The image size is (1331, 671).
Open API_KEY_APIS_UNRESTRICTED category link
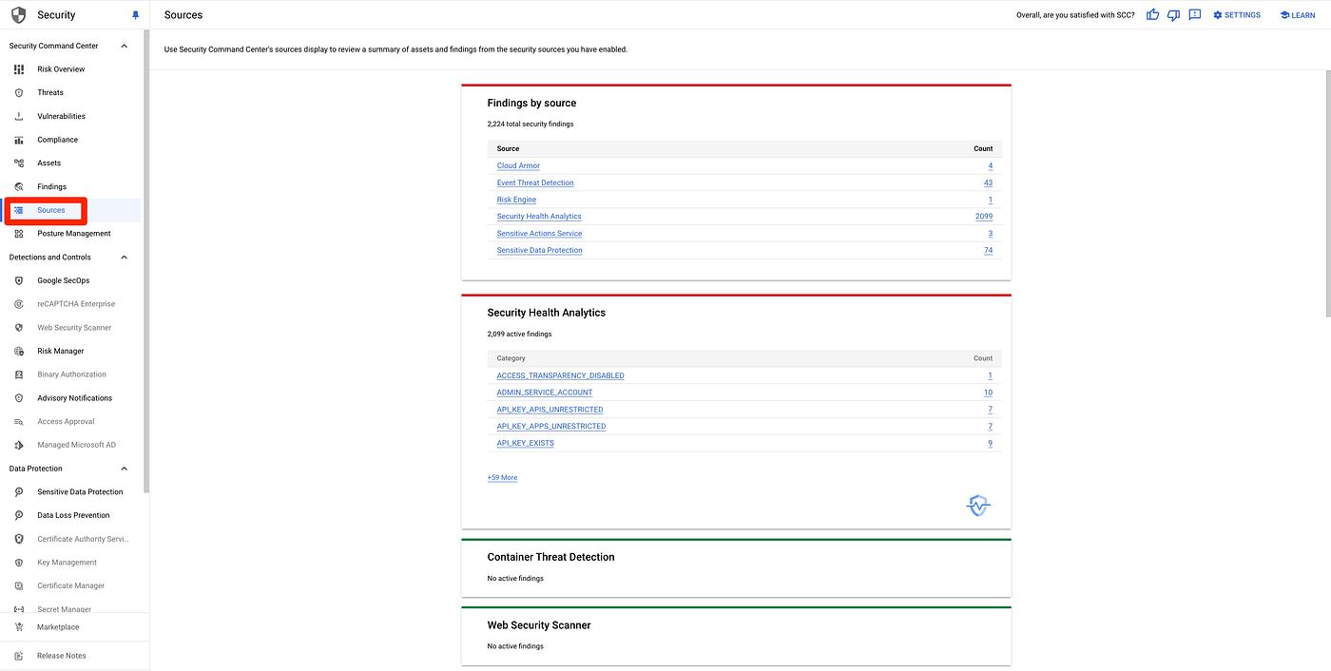coord(550,410)
